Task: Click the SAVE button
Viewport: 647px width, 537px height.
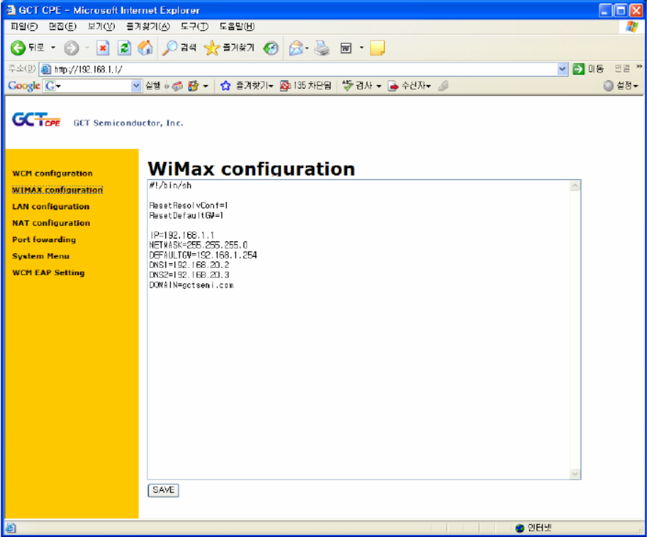Action: 163,490
